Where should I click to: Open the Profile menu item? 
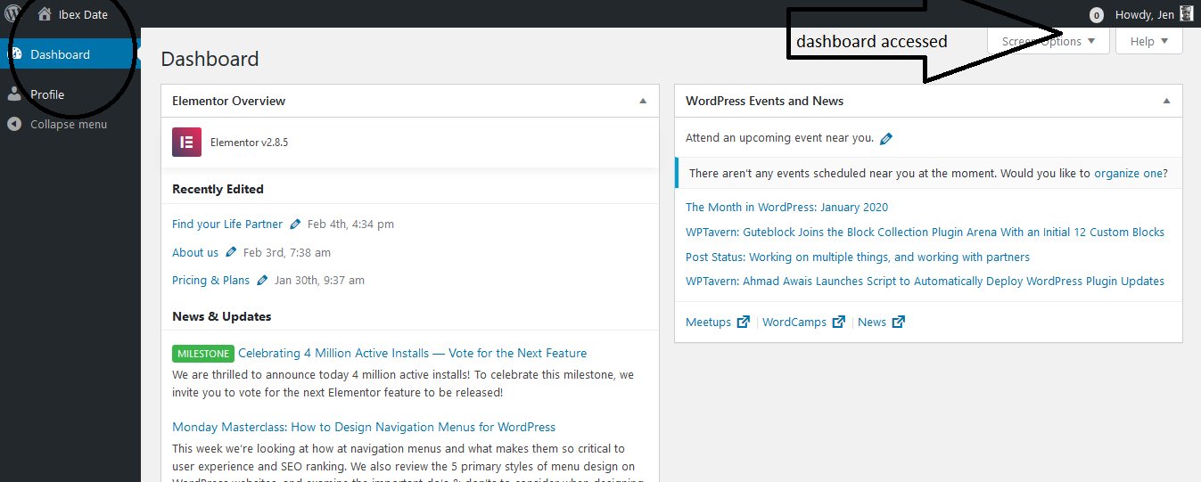70,94
